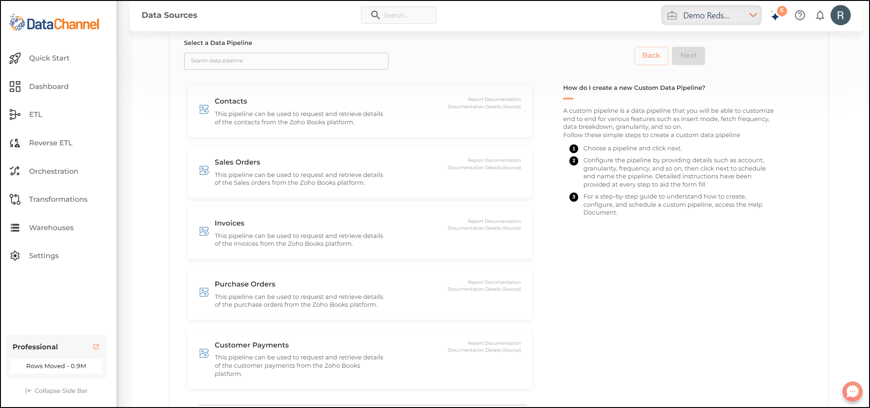Go to Orchestration page
The width and height of the screenshot is (870, 408).
[53, 171]
